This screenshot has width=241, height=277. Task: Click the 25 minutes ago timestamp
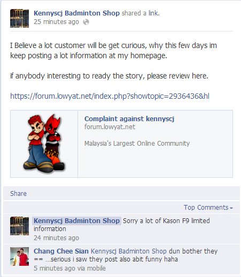point(56,22)
